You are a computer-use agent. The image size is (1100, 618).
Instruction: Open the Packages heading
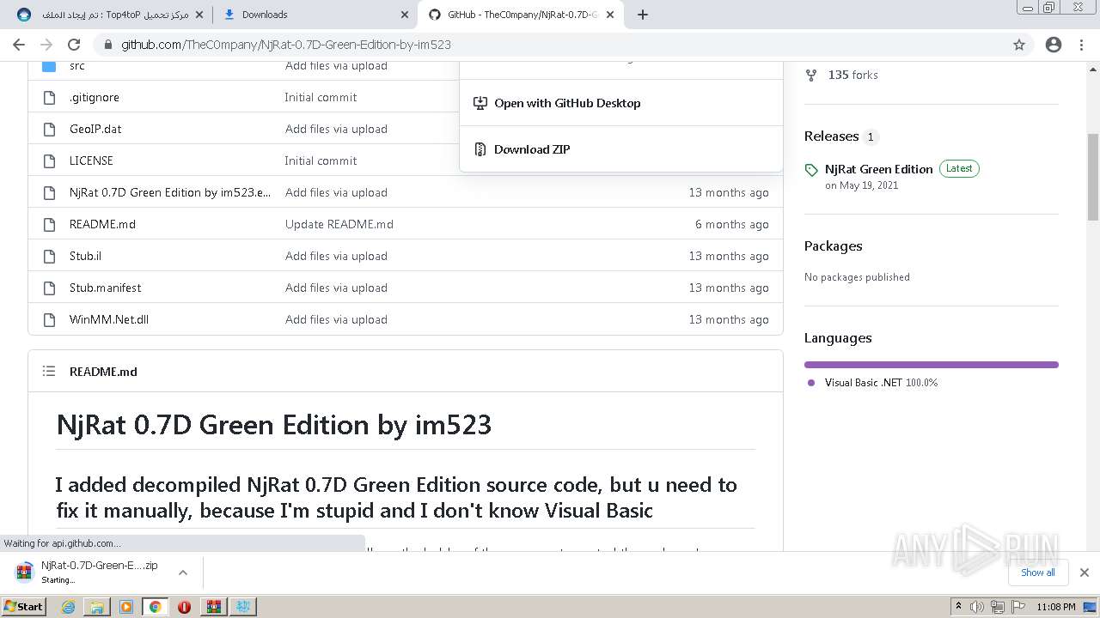834,246
